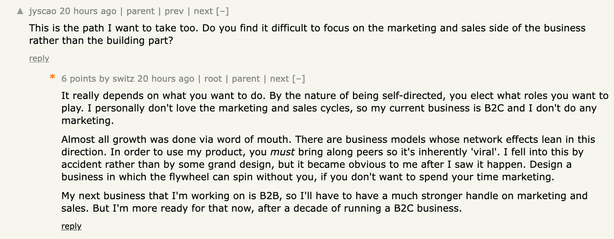The width and height of the screenshot is (614, 239).
Task: Go to the parent of jyscao's comment
Action: pyautogui.click(x=140, y=11)
